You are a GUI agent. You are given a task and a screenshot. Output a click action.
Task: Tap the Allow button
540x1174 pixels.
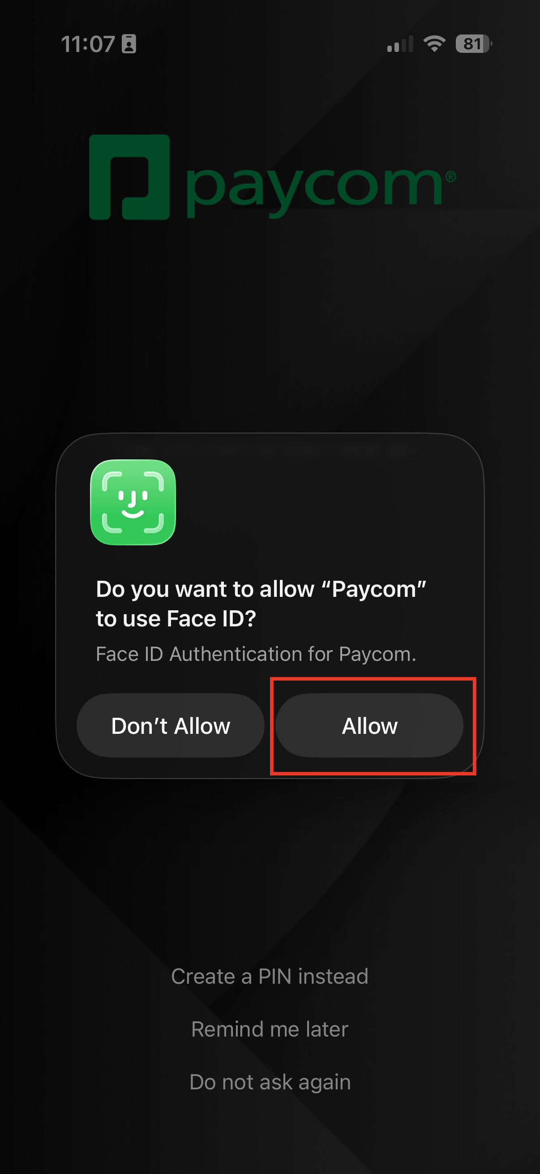369,725
